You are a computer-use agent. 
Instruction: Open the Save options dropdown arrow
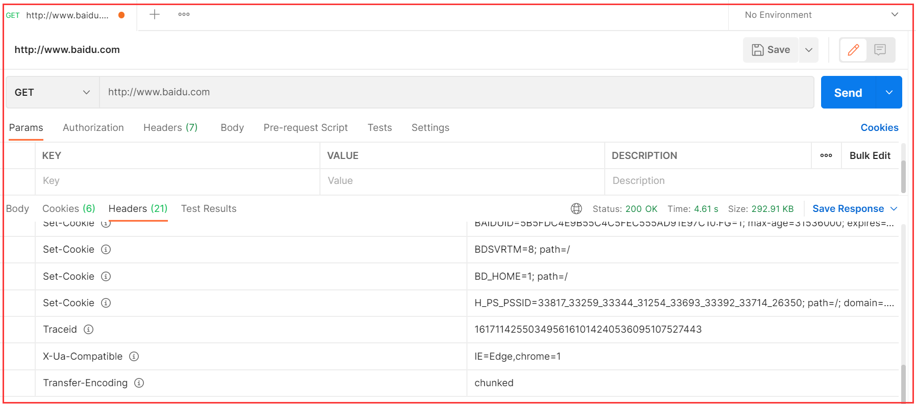[809, 49]
